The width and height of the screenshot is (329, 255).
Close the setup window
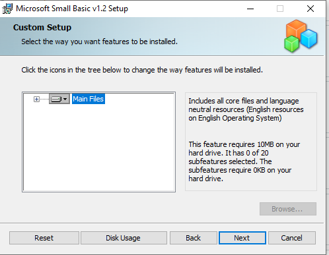pos(311,9)
